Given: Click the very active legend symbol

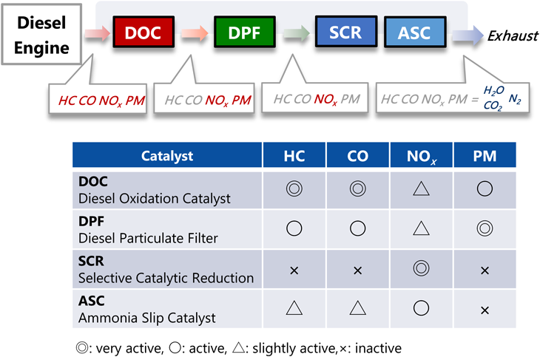Looking at the screenshot, I should 82,347.
